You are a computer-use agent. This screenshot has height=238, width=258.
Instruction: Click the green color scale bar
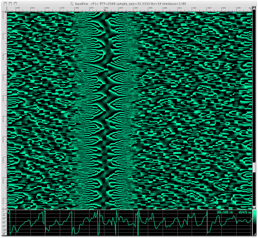(x=255, y=222)
